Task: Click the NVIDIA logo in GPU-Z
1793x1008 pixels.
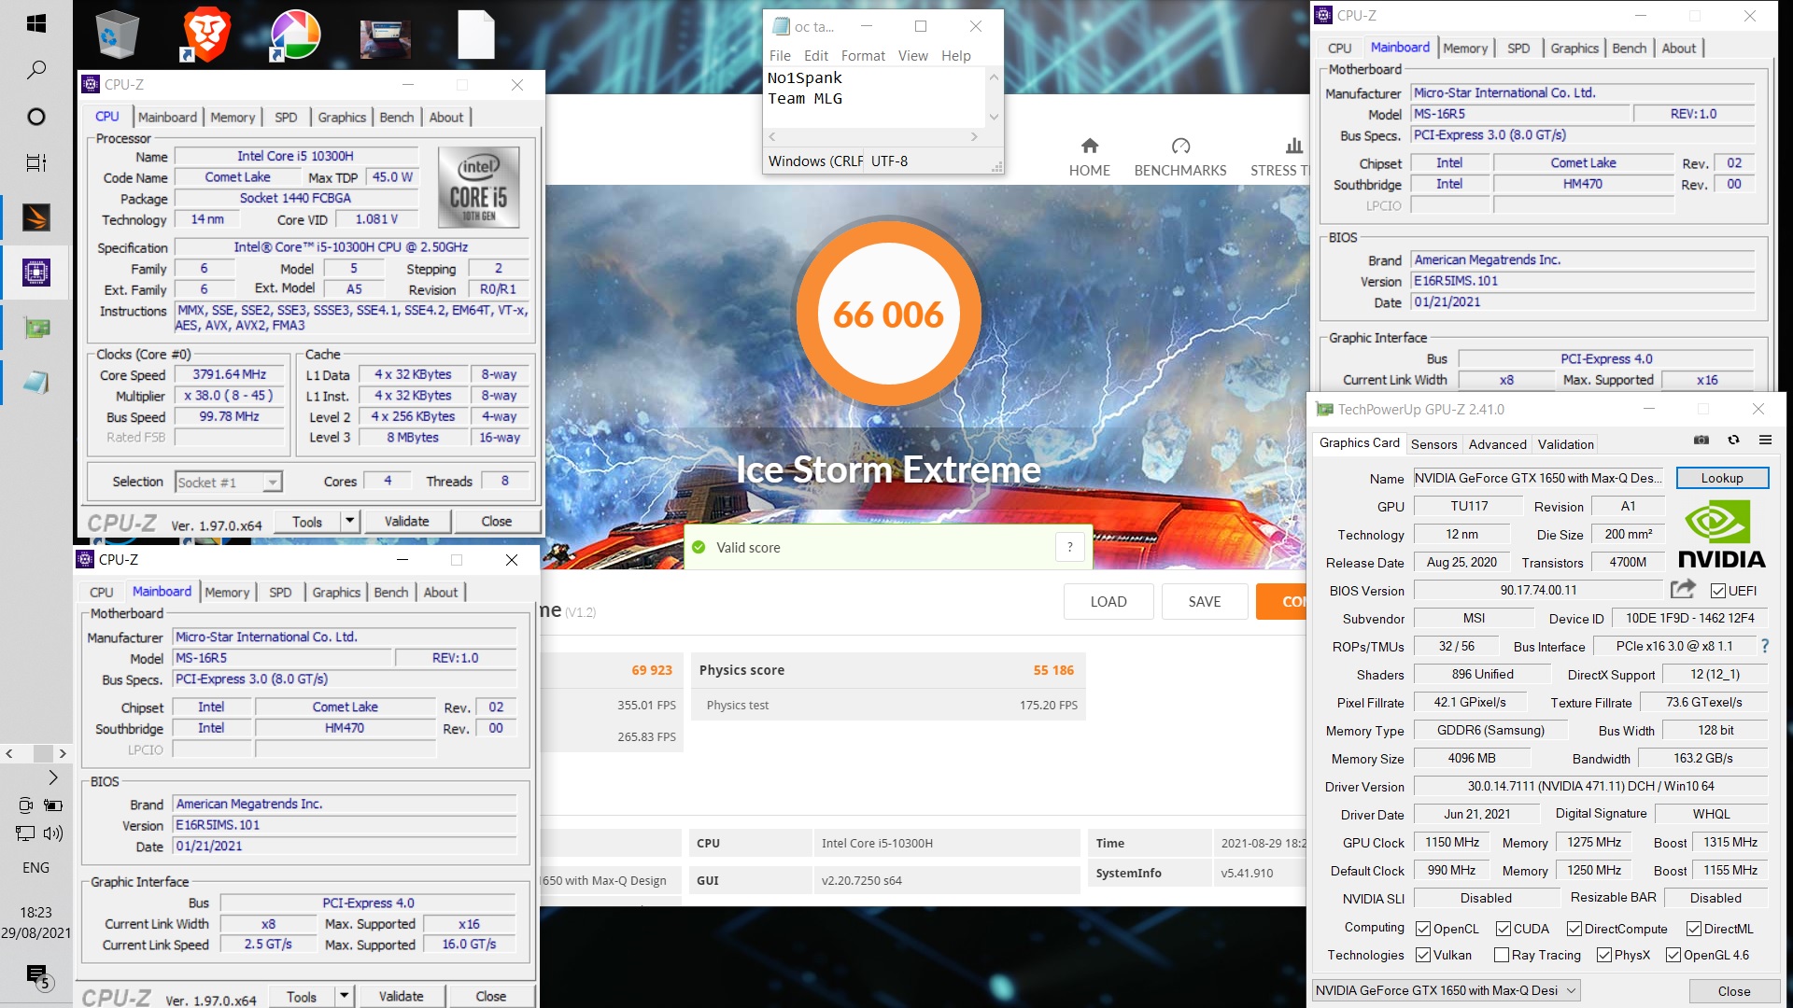Action: click(x=1721, y=534)
